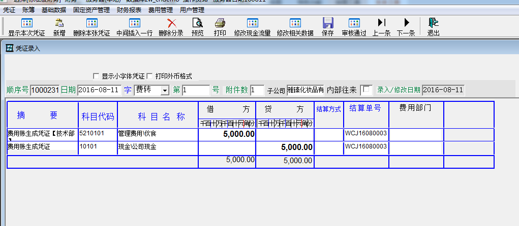Click the 显示本次凭证 toolbar icon
This screenshot has height=226, width=519.
tap(26, 23)
